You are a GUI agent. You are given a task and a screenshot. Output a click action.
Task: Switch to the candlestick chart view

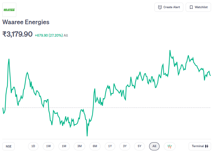tap(169, 146)
